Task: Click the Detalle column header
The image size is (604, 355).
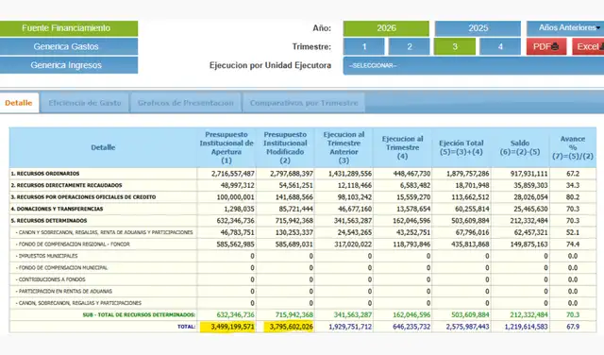Action: (x=103, y=147)
